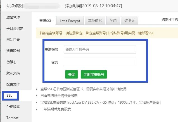This screenshot has width=178, height=122.
Task: Open 默认文档 settings
Action: click(x=13, y=73)
